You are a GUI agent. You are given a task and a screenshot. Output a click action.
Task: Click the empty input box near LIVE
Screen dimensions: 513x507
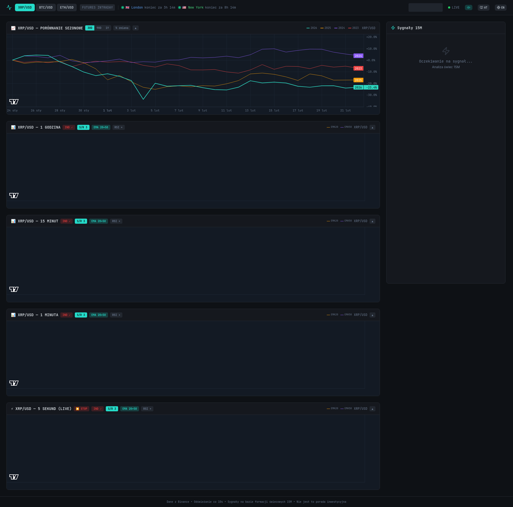click(425, 7)
